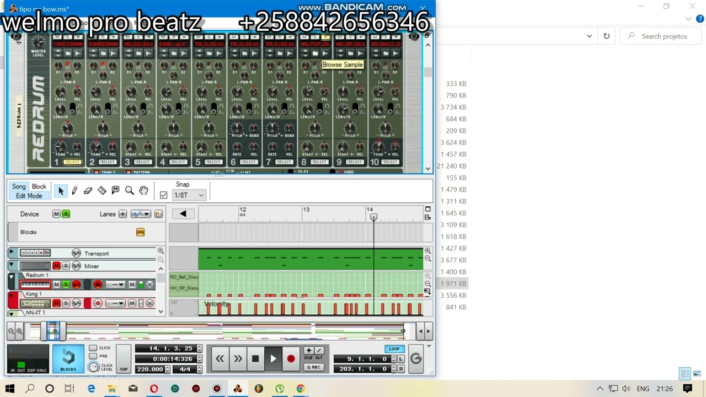Image resolution: width=706 pixels, height=397 pixels.
Task: Open Windows notification center
Action: [x=688, y=389]
